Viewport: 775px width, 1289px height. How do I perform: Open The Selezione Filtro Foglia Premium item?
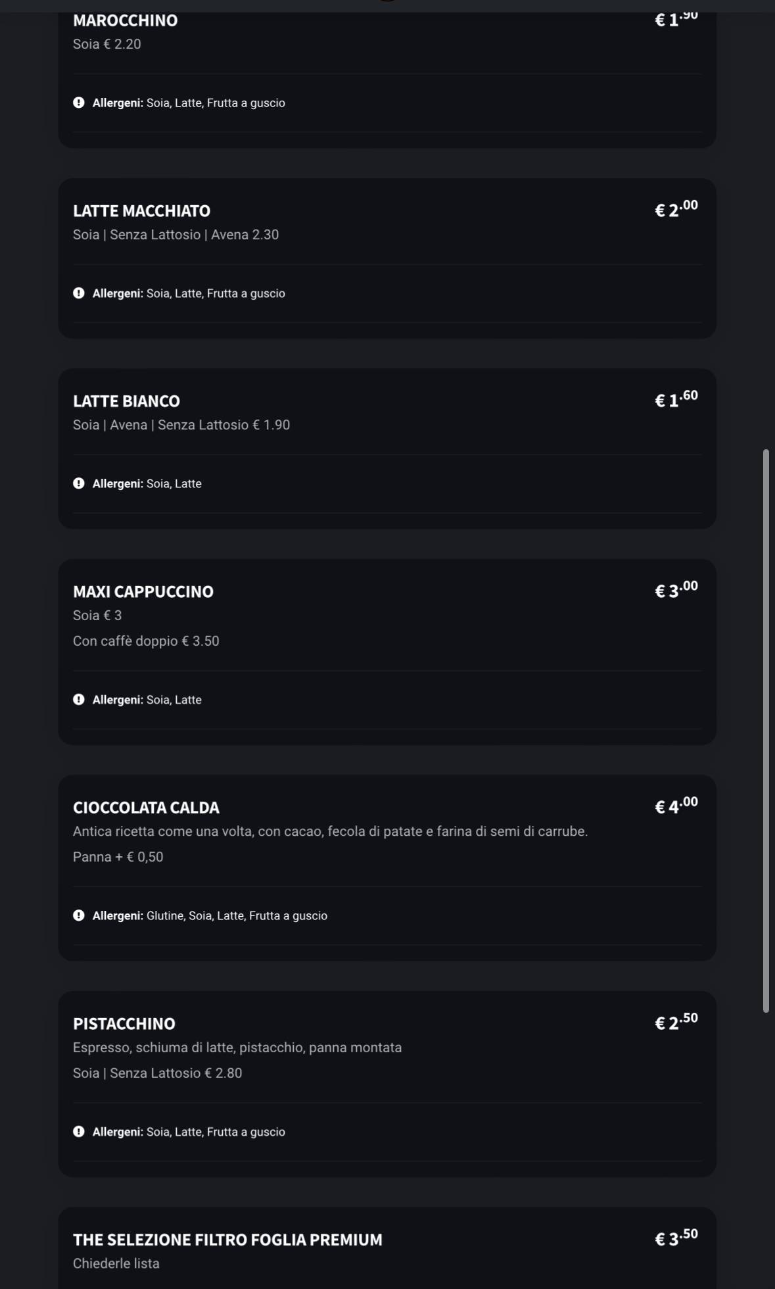(227, 1240)
